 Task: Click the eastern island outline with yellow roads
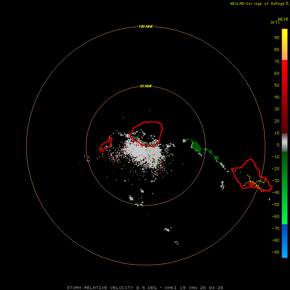tap(252, 175)
